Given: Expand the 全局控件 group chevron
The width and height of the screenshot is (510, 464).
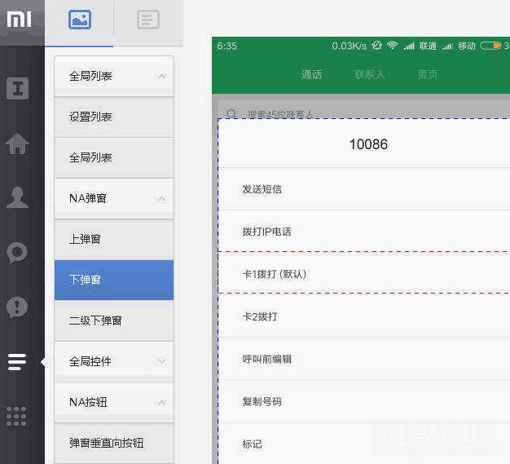Looking at the screenshot, I should [x=161, y=361].
